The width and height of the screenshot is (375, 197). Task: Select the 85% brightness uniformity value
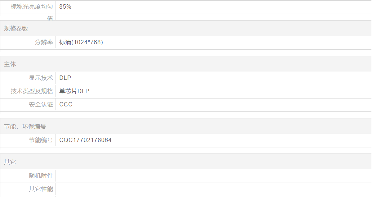65,7
